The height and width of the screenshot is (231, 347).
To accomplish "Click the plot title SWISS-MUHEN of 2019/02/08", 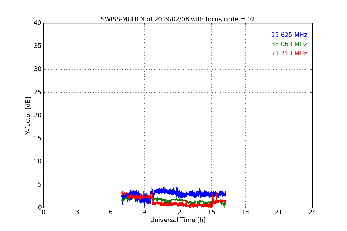I will (x=178, y=19).
